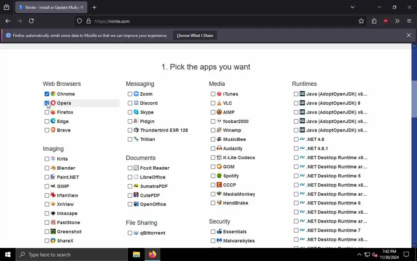Tick the Pidgin checkbox

click(130, 121)
